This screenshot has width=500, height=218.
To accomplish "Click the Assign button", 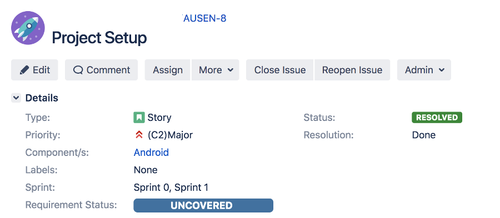I will (168, 70).
